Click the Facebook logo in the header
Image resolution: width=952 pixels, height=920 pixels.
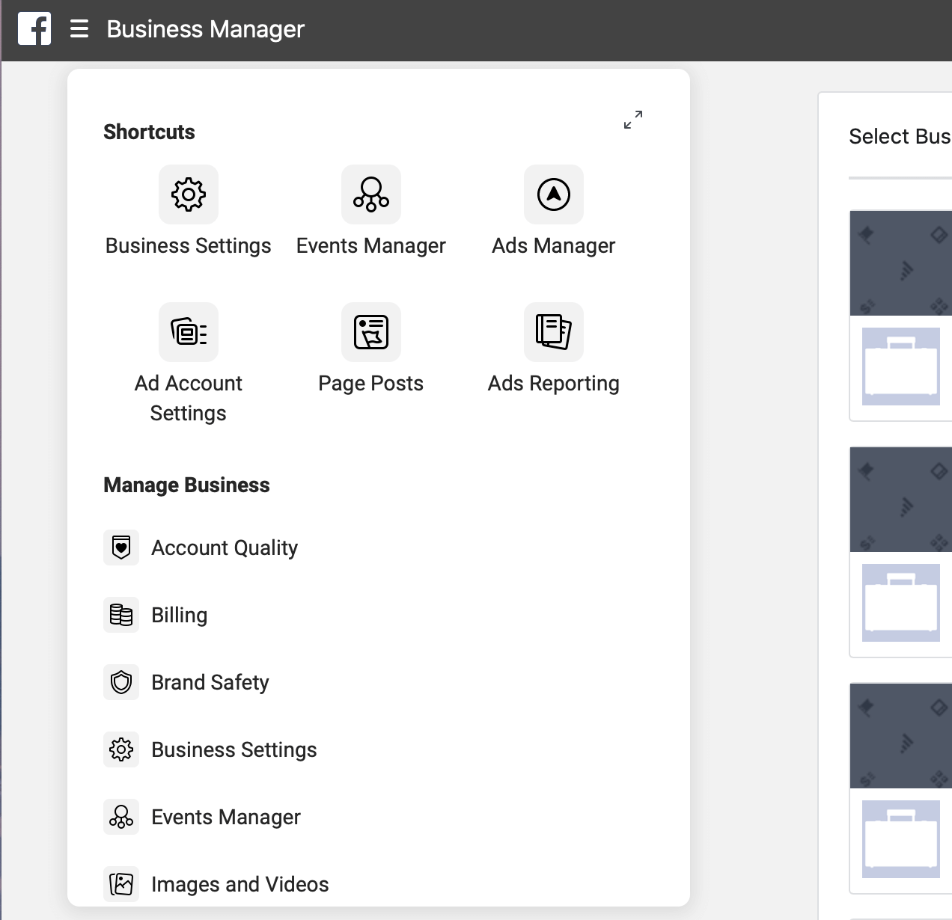[34, 28]
